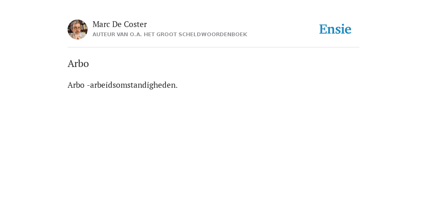Click the word Marc in the author name
427x213 pixels.
tap(101, 24)
